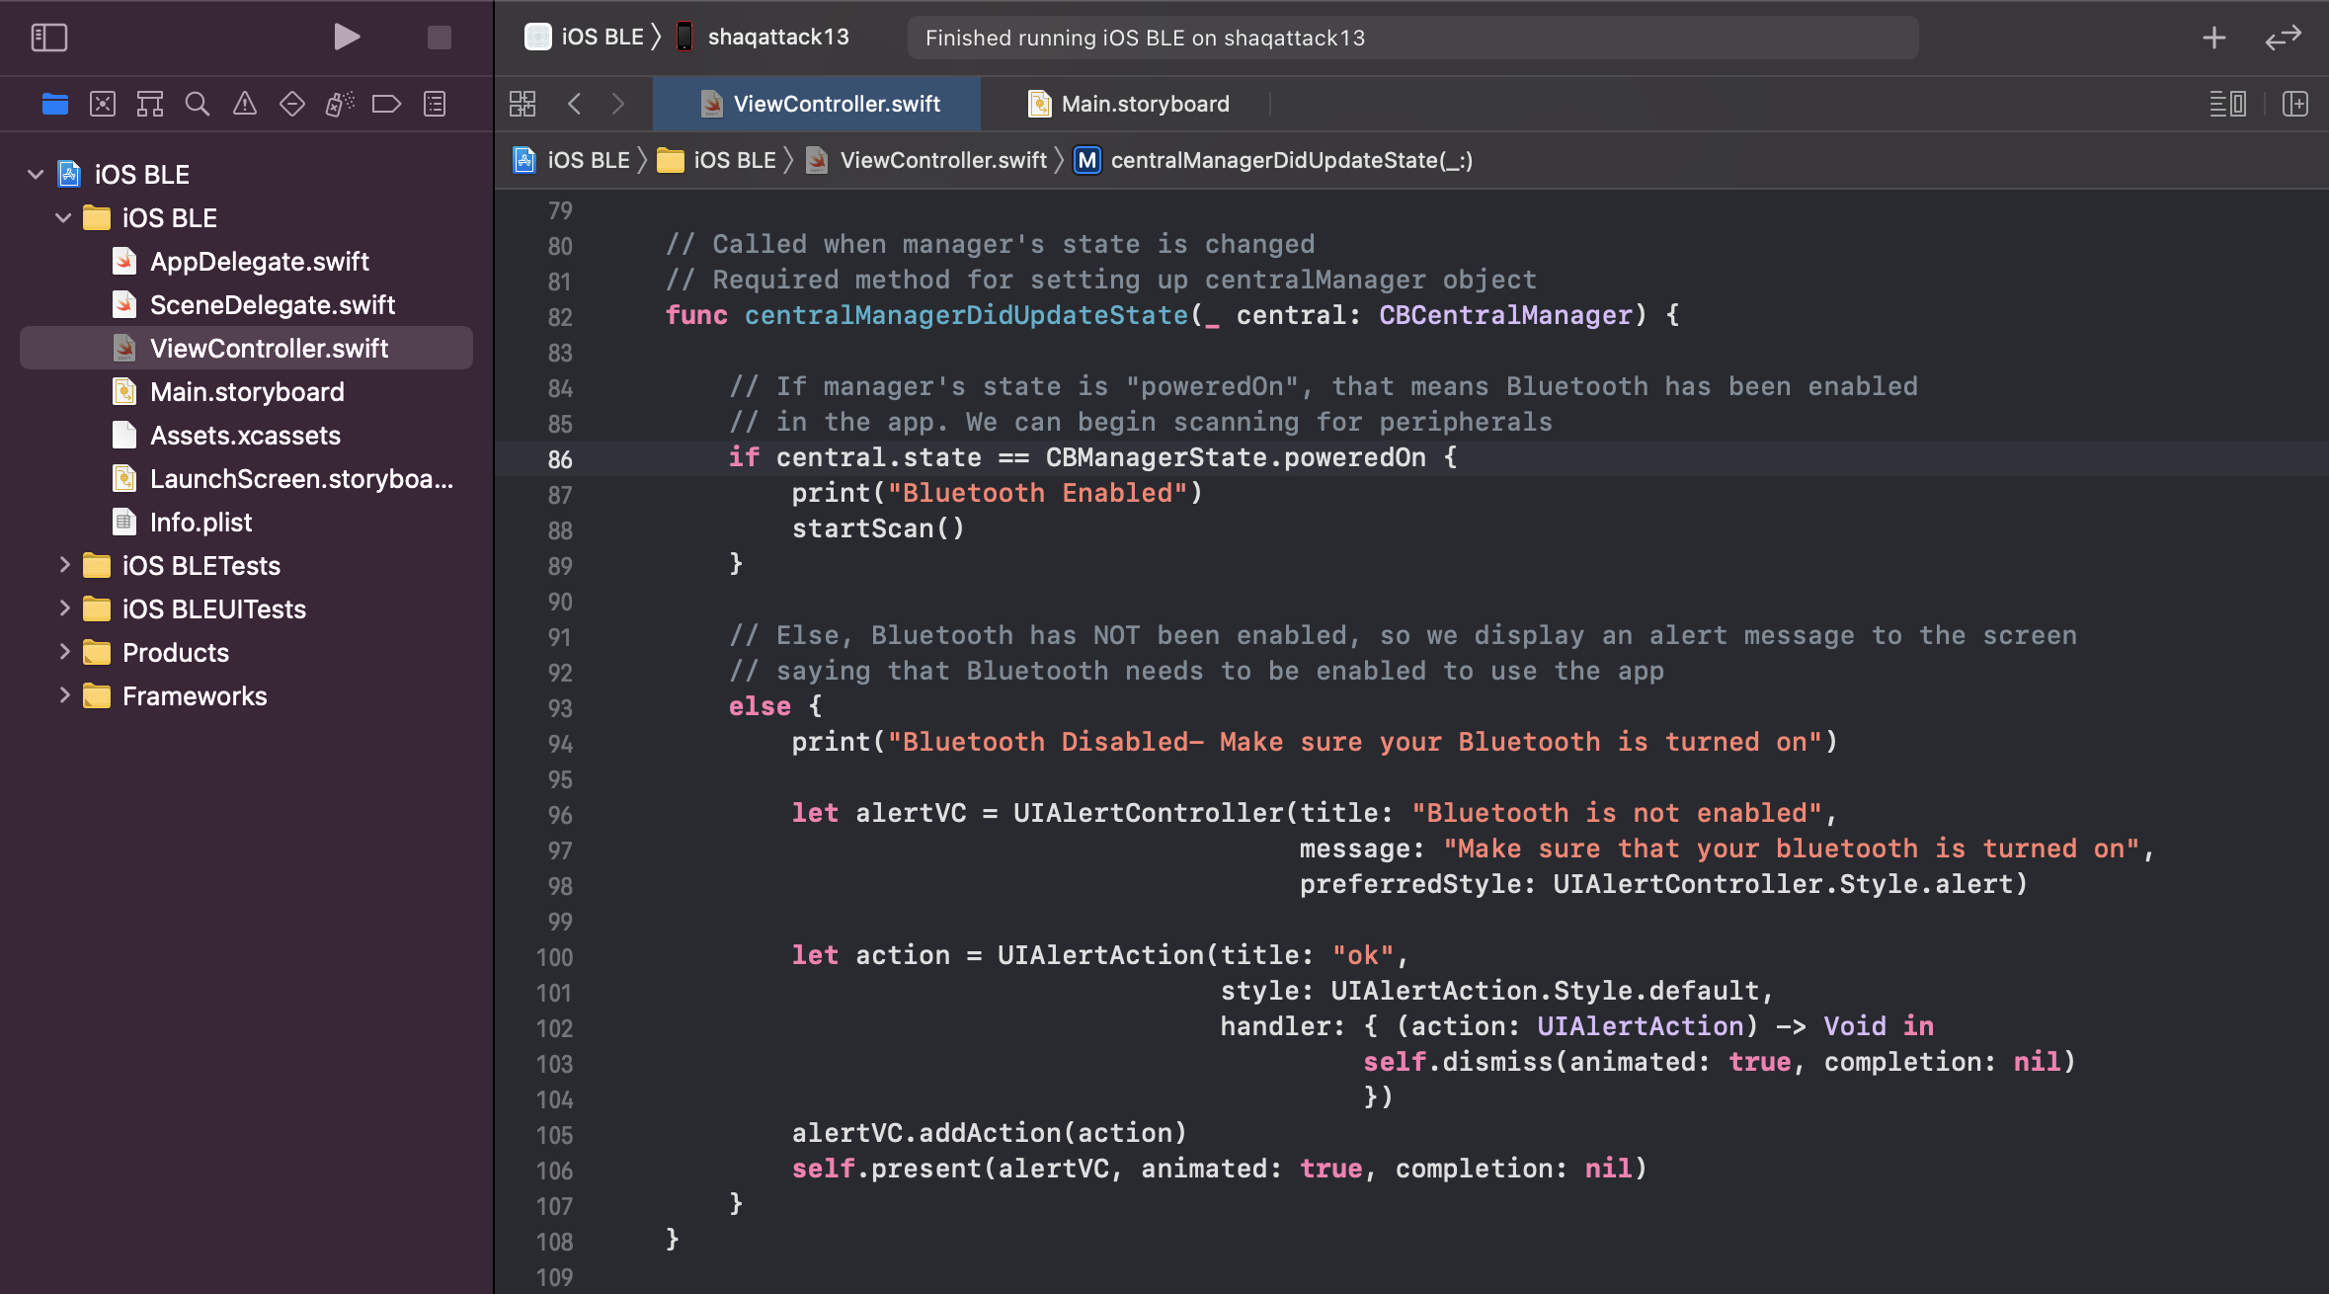Choose the shaqattack13 run destination

coord(763,38)
